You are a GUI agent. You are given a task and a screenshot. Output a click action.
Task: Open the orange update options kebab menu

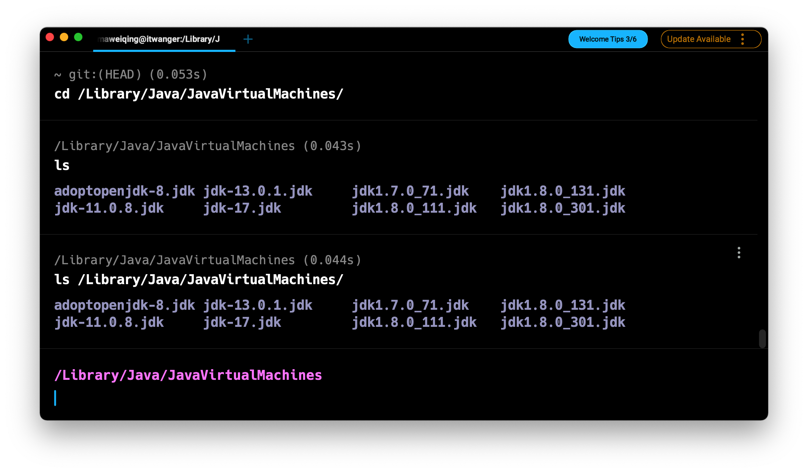(x=743, y=39)
